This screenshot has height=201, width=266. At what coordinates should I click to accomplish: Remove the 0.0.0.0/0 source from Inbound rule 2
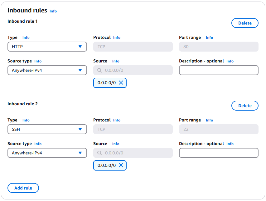pyautogui.click(x=121, y=165)
